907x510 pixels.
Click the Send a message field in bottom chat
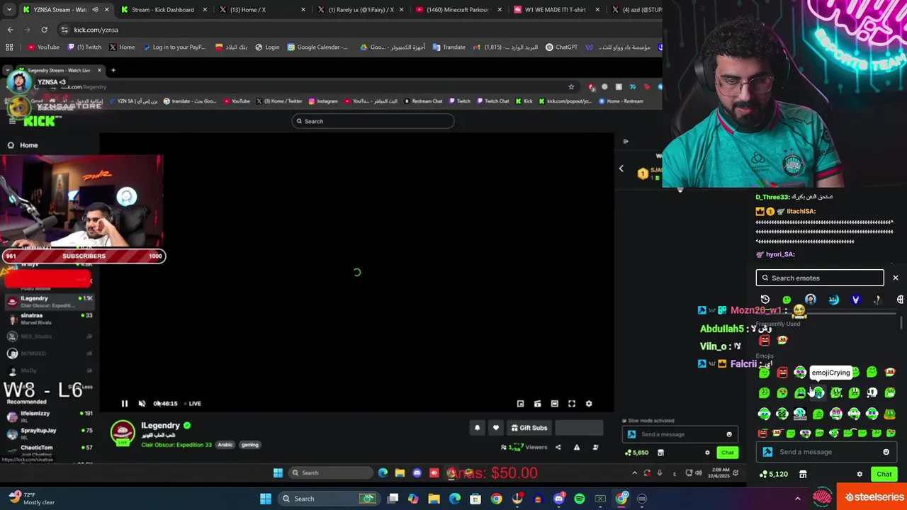[826, 452]
